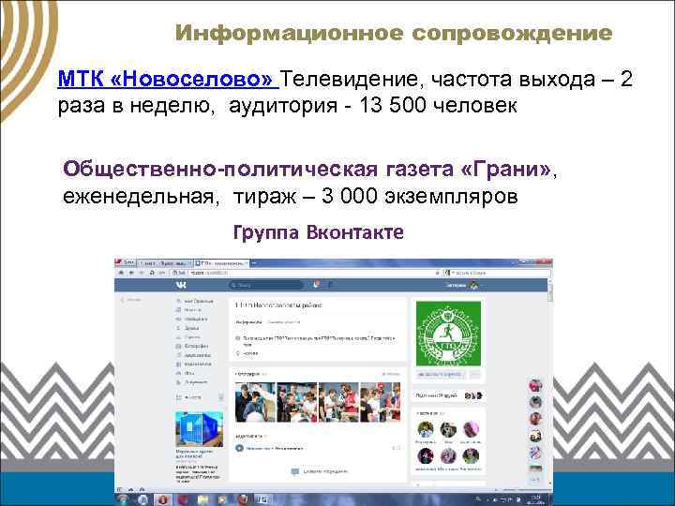This screenshot has height=506, width=675.
Task: Open the friends subscribers row
Action: tap(448, 395)
